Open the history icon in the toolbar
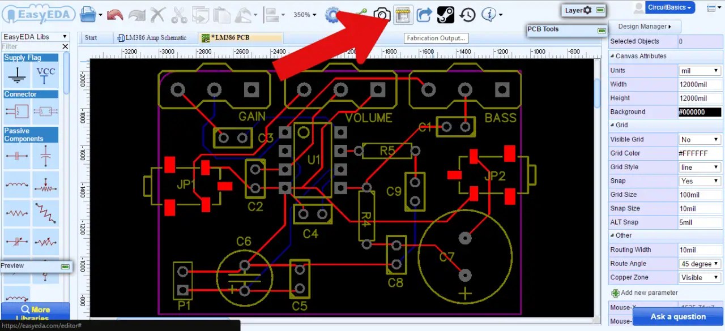This screenshot has width=725, height=331. click(467, 15)
